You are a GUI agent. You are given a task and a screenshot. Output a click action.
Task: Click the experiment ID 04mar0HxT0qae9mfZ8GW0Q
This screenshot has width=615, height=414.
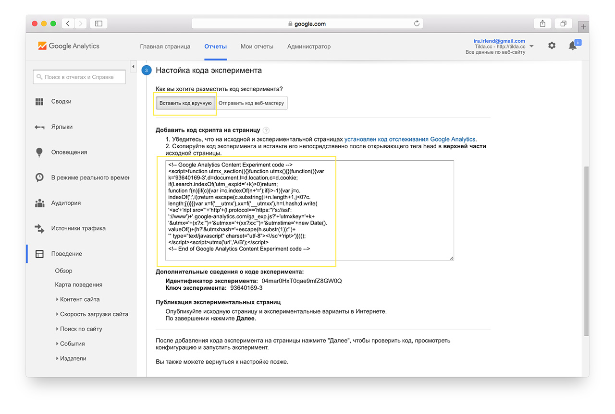(302, 281)
